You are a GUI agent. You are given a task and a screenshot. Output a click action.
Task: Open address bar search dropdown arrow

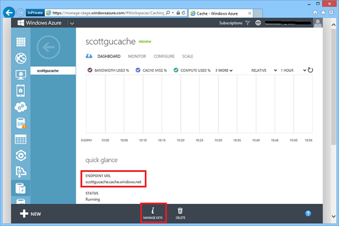click(173, 13)
